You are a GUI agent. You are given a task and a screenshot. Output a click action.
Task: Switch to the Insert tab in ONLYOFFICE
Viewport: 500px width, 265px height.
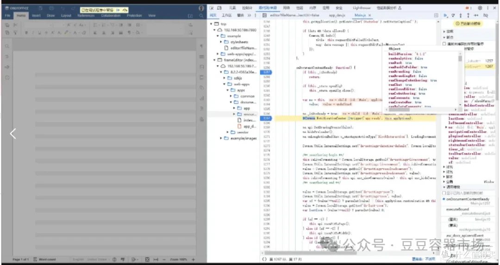click(36, 16)
